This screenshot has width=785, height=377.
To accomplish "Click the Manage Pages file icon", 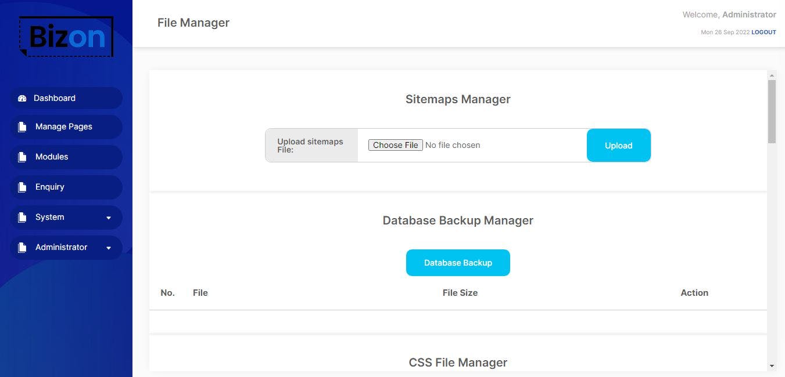I will tap(22, 127).
